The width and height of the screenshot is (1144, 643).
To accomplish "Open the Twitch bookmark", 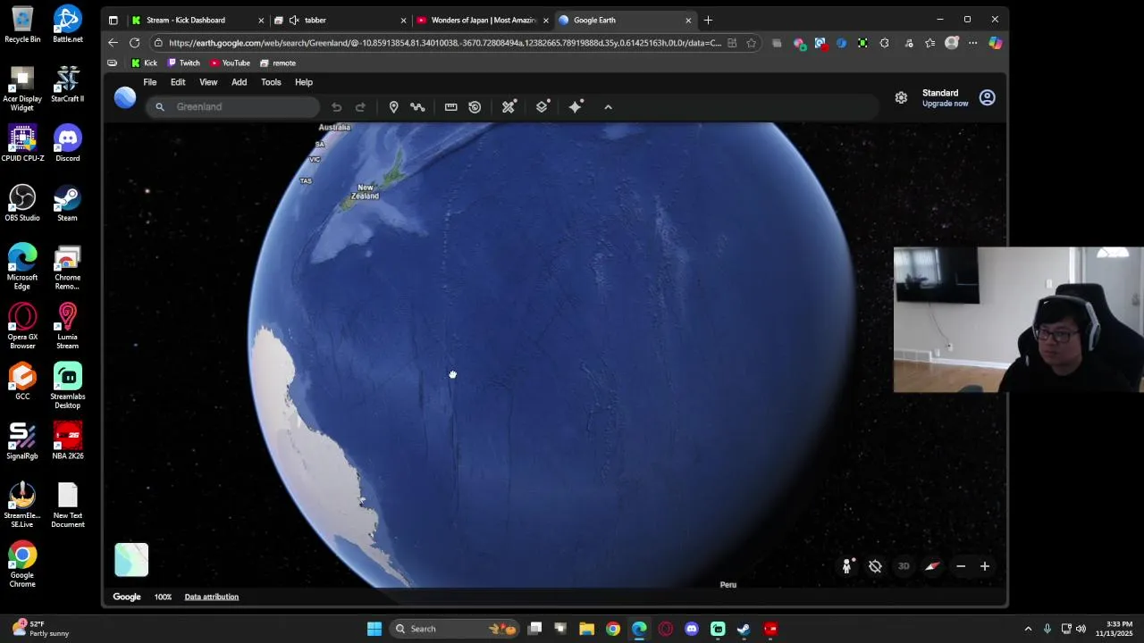I will (184, 63).
